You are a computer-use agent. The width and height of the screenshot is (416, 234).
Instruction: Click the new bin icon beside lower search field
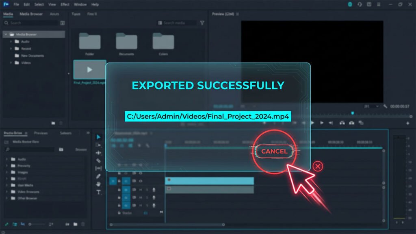61,149
